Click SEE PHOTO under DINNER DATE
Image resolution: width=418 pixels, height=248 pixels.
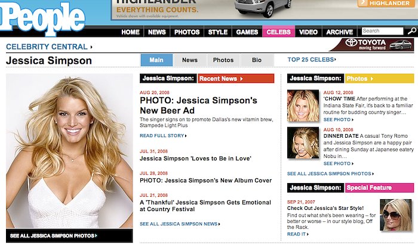point(339,164)
